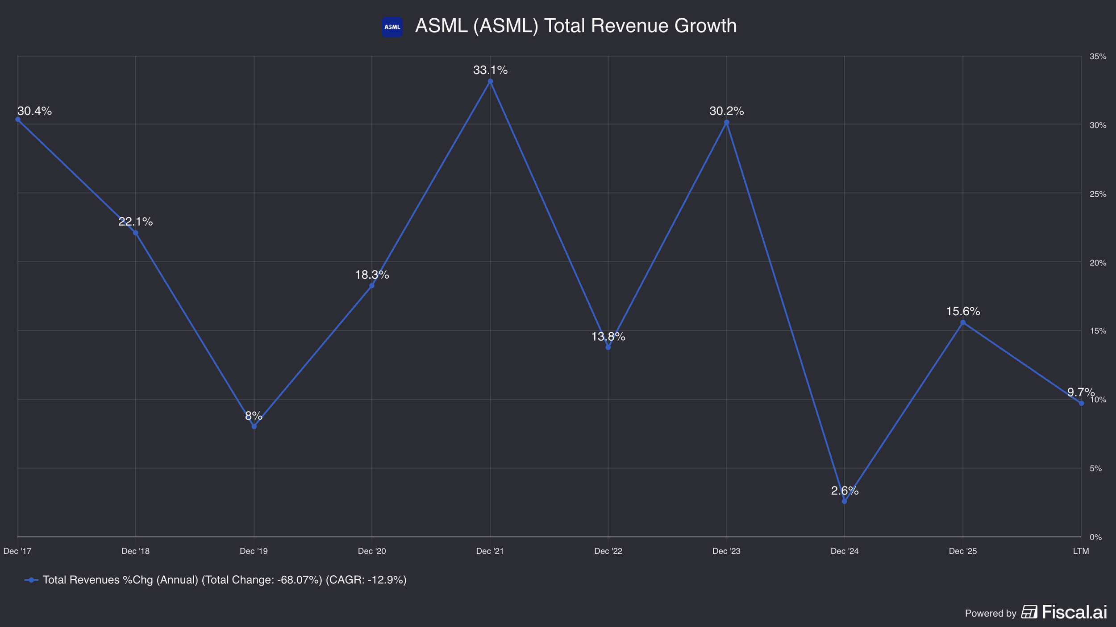
Task: Select the Dec '18 data point at 22.1%
Action: coord(136,233)
